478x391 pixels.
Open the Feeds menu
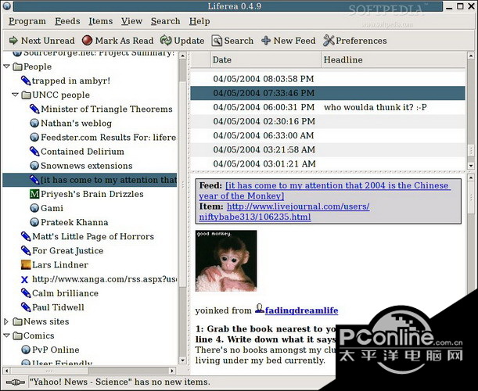coord(67,21)
